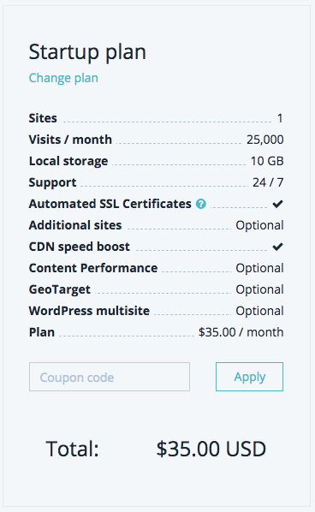Click the Startup plan heading
This screenshot has height=512, width=315.
[x=87, y=52]
